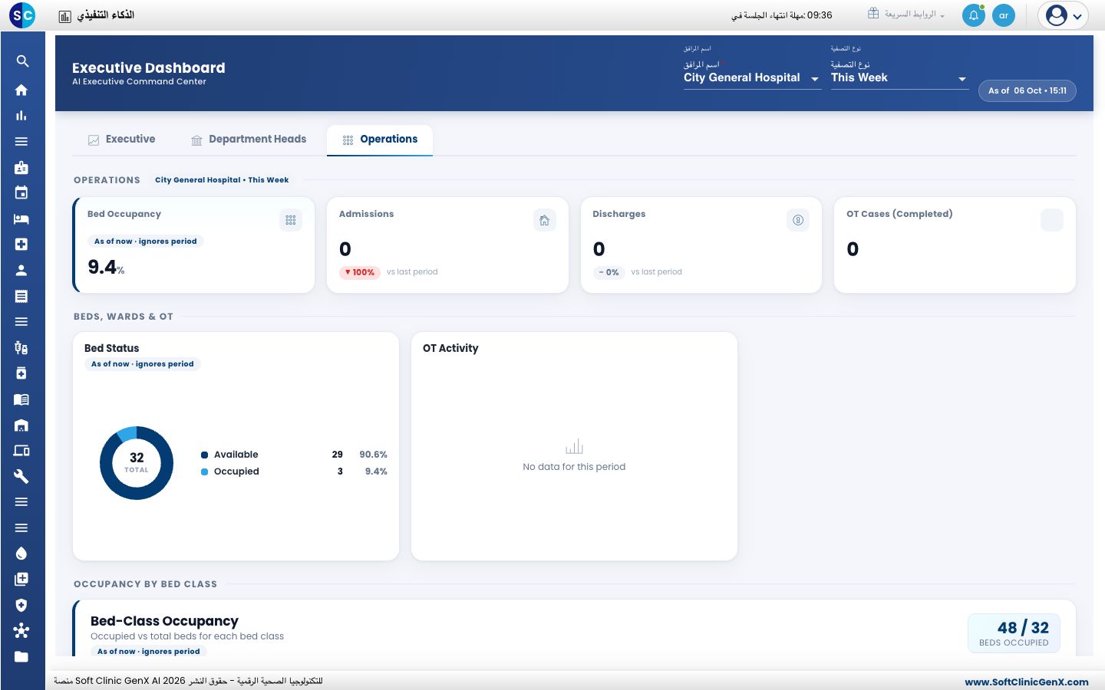Screen dimensions: 1105x690
Task: Open the bar chart analytics sidebar icon
Action: [x=21, y=116]
